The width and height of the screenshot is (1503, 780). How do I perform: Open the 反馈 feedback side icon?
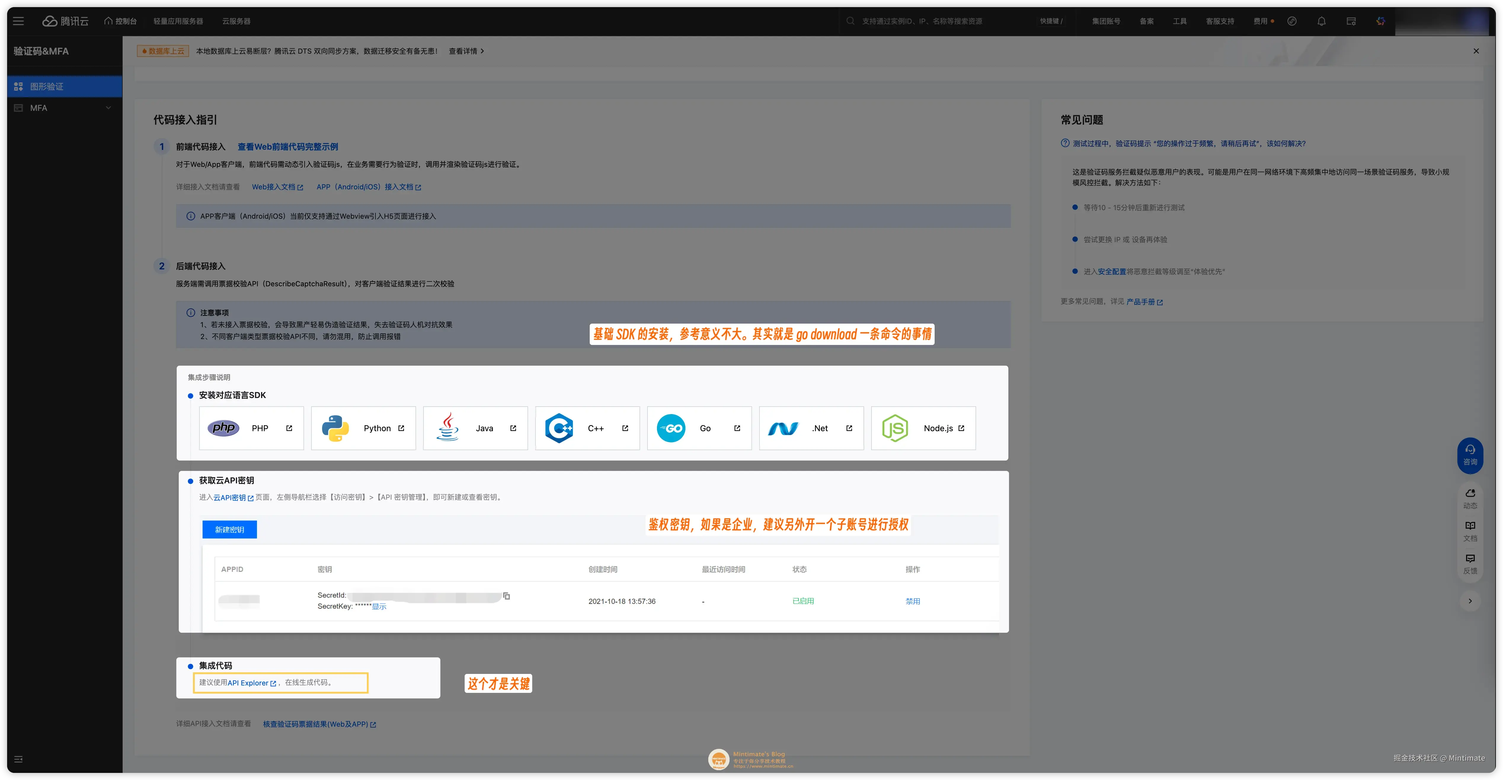coord(1470,564)
